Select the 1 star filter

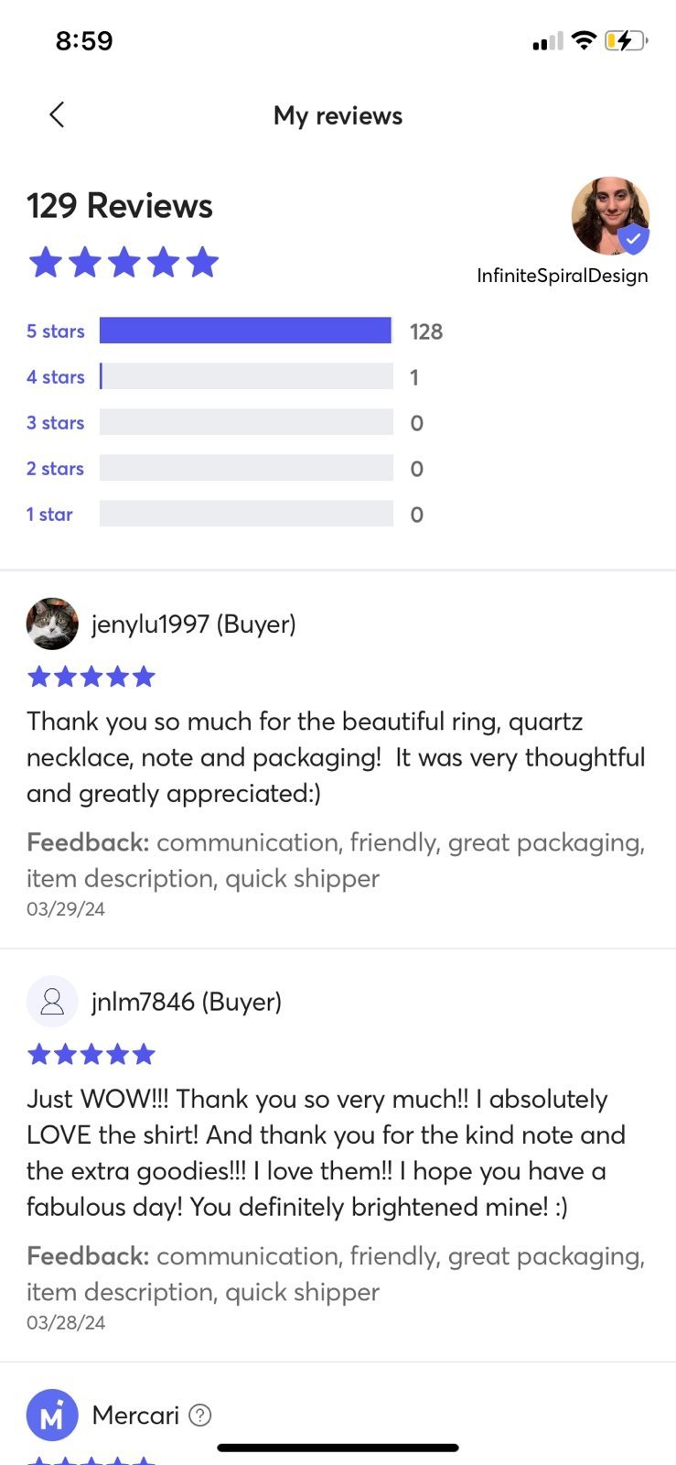coord(49,514)
